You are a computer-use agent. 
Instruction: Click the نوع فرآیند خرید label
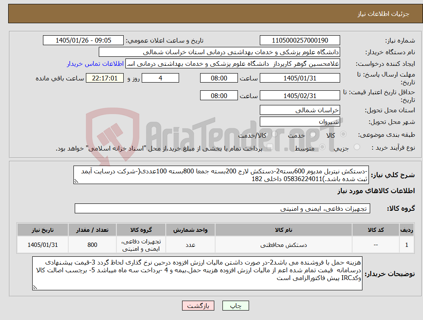pyautogui.click(x=393, y=148)
